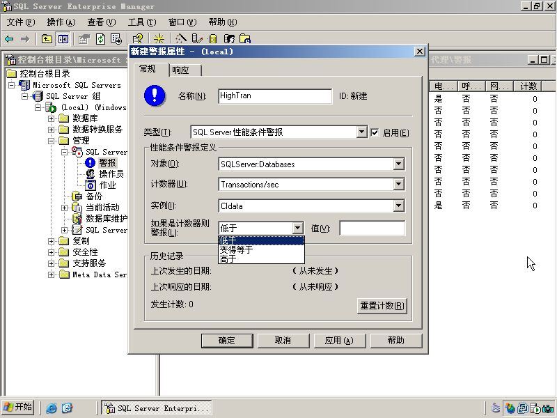Click the SQL Server service manager tray icon
The height and width of the screenshot is (418, 557).
[x=535, y=408]
